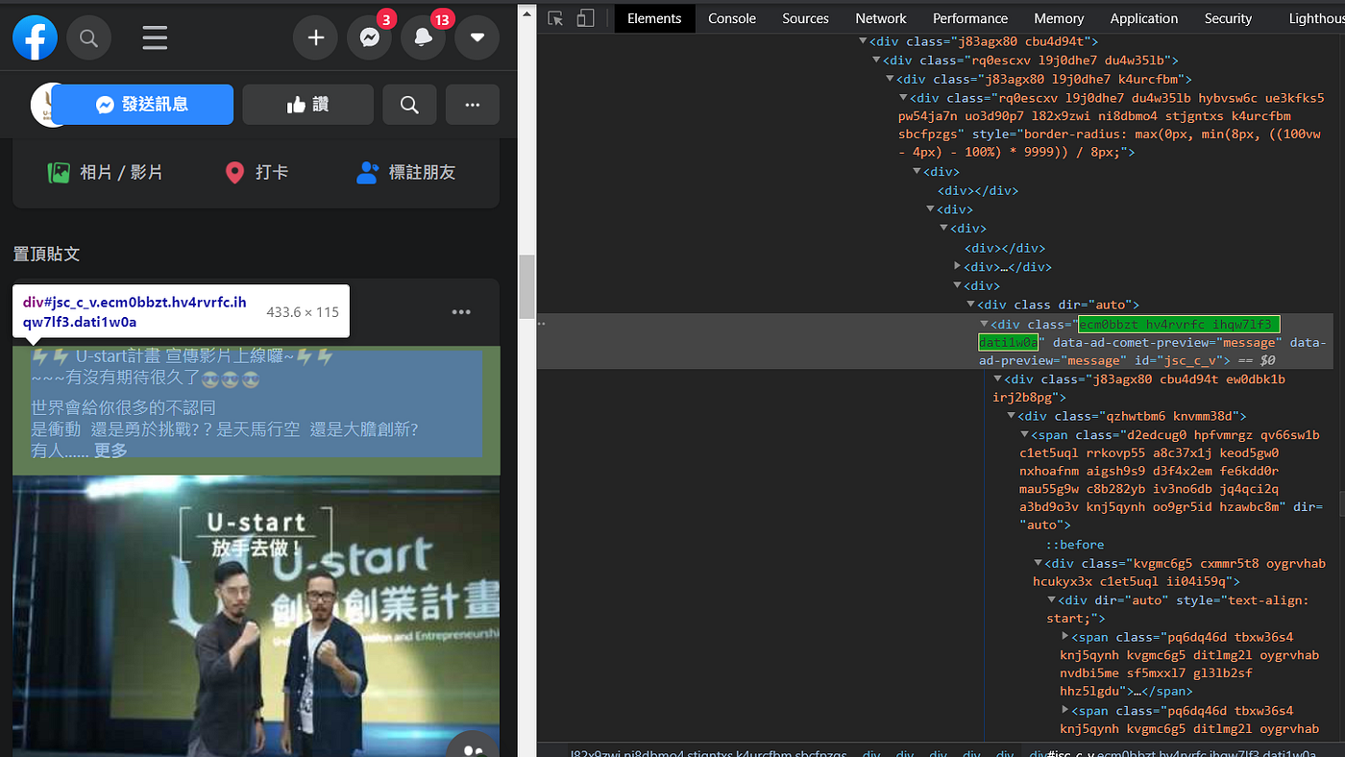Screen dimensions: 1345x757
Task: Choose 相片 / 影片 photo video option
Action: pos(106,173)
